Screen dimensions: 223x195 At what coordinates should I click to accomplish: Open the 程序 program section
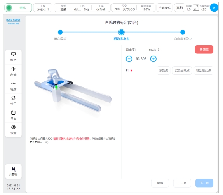13,86
